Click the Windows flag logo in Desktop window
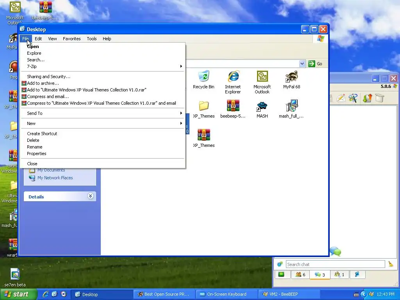Image resolution: width=400 pixels, height=300 pixels. tap(320, 39)
